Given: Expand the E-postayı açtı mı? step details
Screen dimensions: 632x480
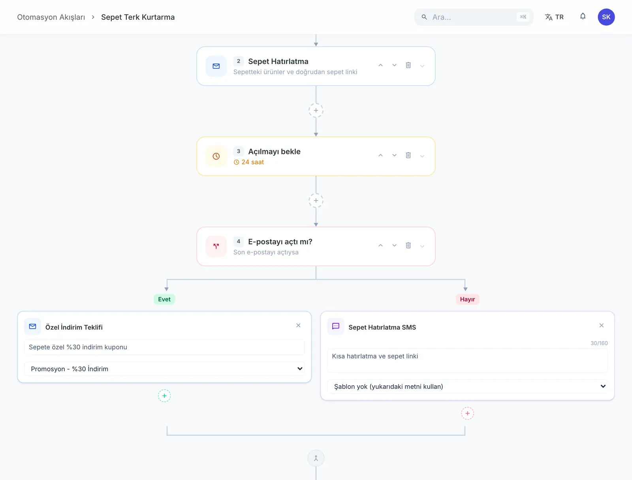Looking at the screenshot, I should point(422,246).
